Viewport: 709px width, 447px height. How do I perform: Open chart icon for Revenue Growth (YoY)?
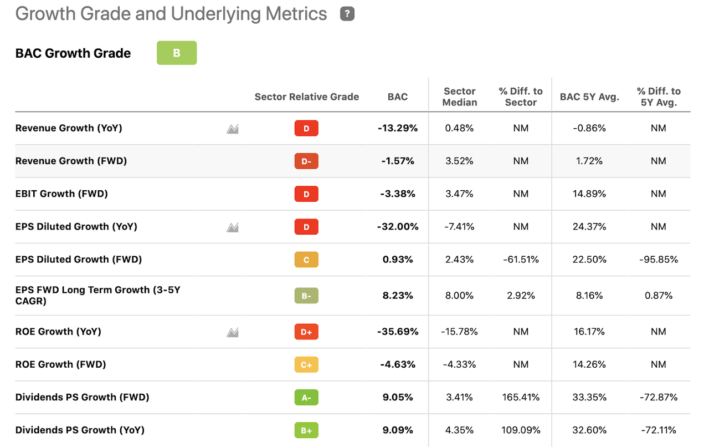[x=233, y=129]
